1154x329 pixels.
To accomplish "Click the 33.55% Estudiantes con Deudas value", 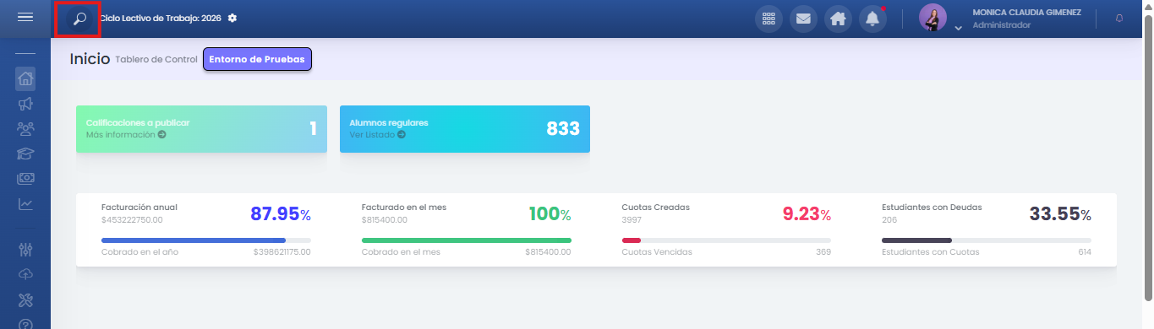I will point(1060,214).
